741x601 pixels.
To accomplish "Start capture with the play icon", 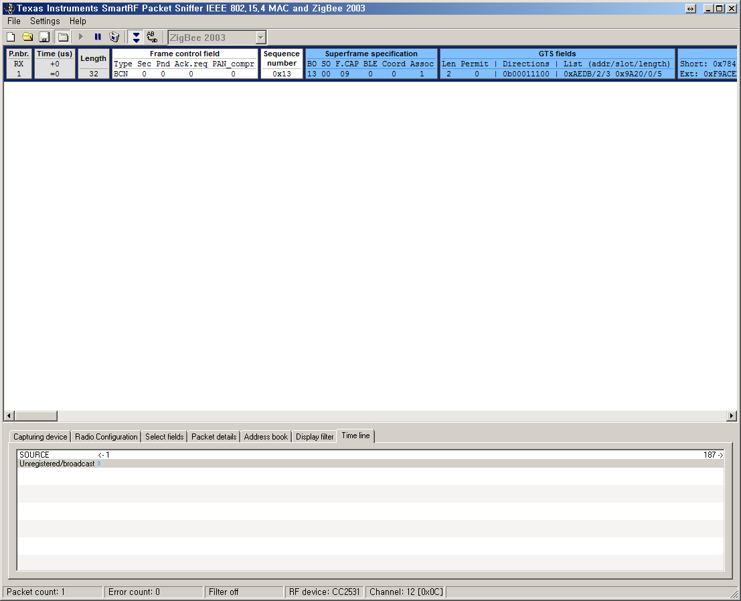I will coord(81,37).
